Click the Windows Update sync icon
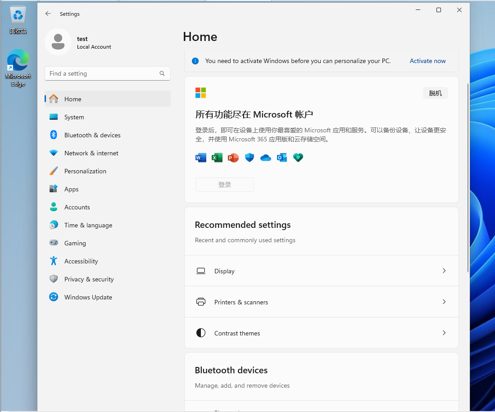This screenshot has height=412, width=495. (54, 297)
